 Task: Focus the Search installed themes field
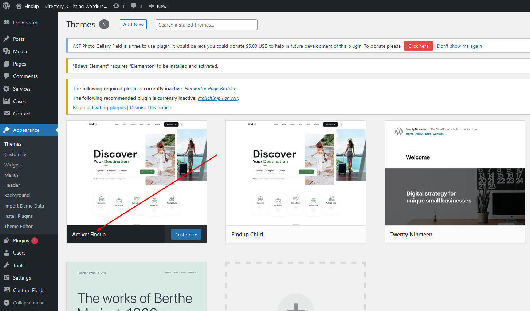[x=206, y=25]
